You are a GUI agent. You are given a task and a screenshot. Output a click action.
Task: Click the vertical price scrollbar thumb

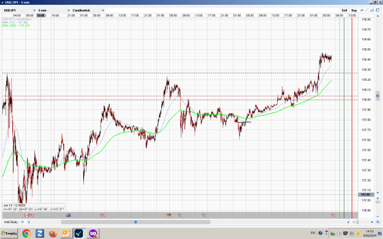(x=377, y=96)
